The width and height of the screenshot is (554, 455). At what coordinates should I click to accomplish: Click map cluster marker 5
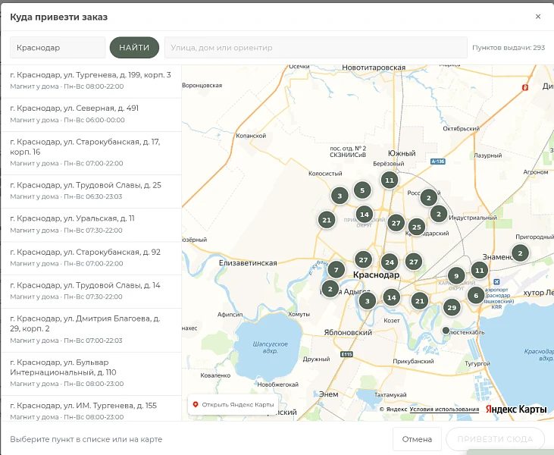pyautogui.click(x=362, y=190)
